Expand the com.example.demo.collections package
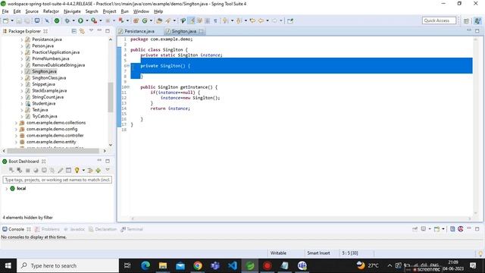Image resolution: width=485 pixels, height=273 pixels. (x=16, y=123)
